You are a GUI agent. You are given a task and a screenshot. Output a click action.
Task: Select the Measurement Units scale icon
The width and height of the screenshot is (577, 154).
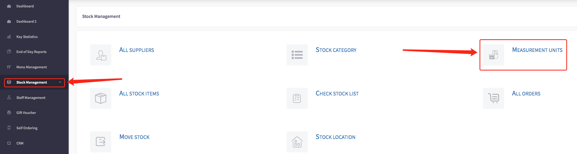494,55
